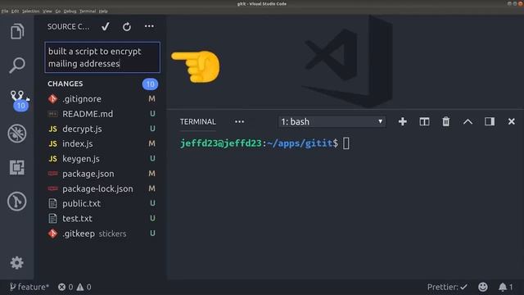Close the terminal panel
Viewport: 524px width, 295px height.
coord(511,121)
